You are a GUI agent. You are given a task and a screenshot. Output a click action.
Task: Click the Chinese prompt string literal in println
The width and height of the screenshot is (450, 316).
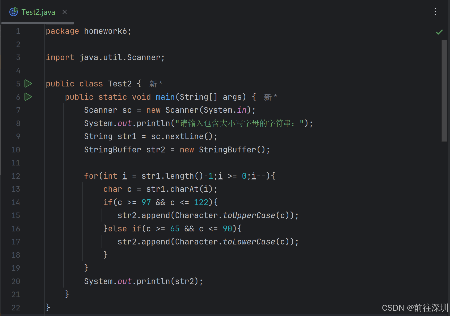(x=239, y=123)
